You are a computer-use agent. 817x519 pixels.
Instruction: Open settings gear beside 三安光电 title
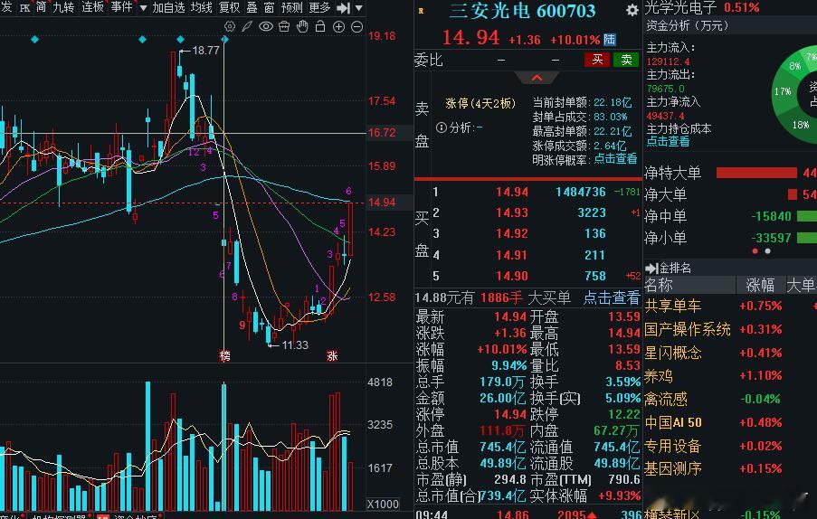coord(632,10)
